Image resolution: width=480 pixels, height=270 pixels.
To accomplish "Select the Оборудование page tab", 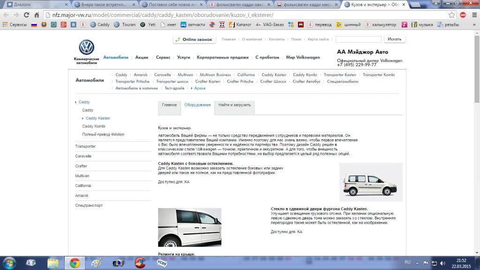I will pos(197,105).
